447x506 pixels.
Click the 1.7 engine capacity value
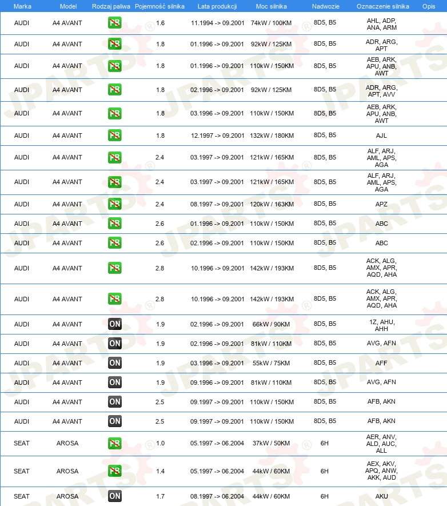[x=160, y=496]
